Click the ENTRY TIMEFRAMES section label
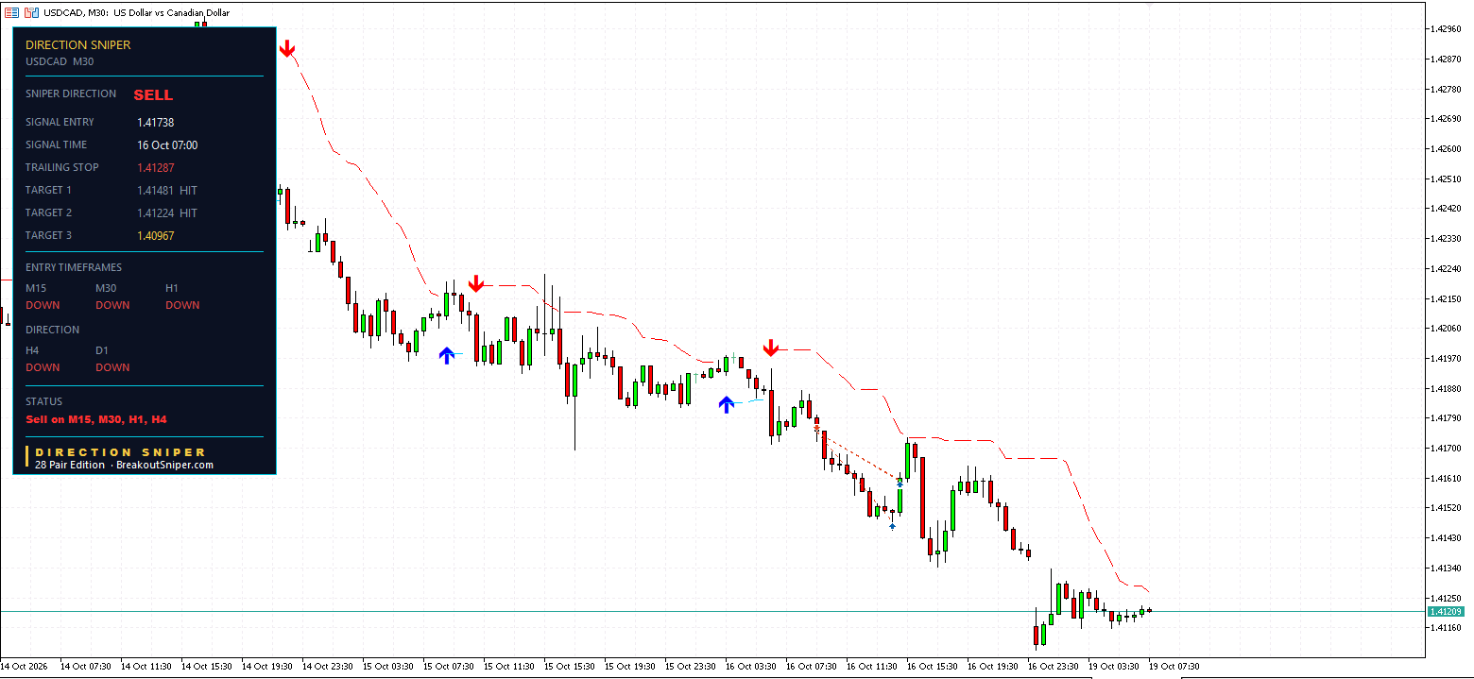1474x679 pixels. (x=74, y=267)
